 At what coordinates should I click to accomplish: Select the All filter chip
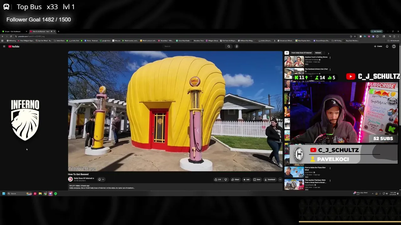click(x=286, y=53)
